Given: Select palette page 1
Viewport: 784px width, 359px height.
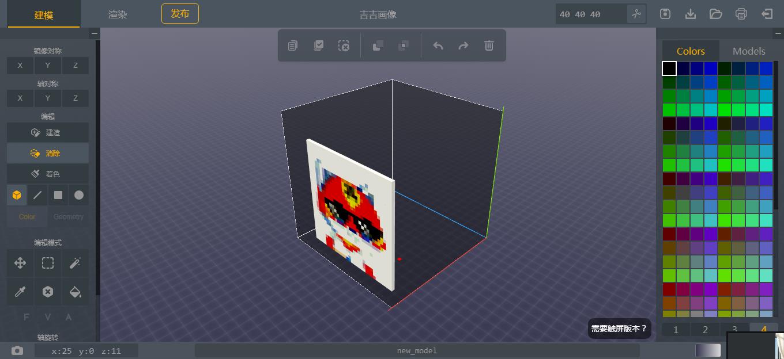Looking at the screenshot, I should tap(676, 330).
